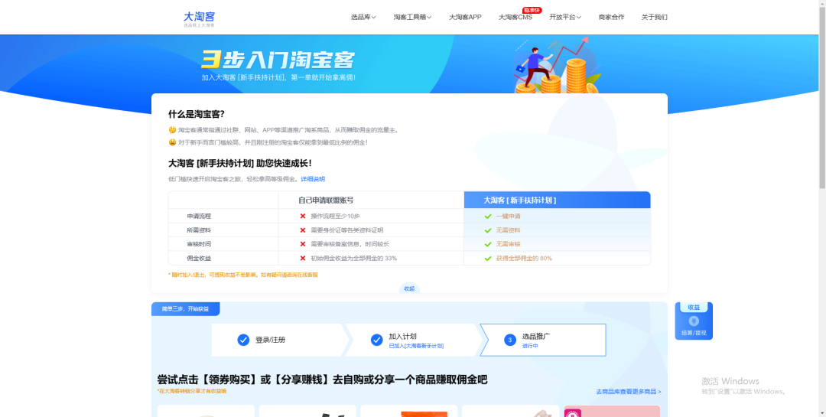Click the red X beside 初始佣金收益
Viewport: 826px width, 417px height.
click(x=303, y=259)
